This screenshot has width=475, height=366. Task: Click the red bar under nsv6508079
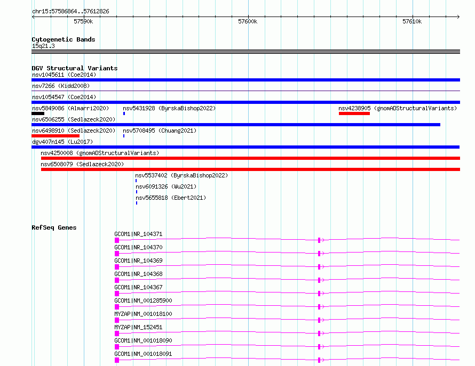250,170
